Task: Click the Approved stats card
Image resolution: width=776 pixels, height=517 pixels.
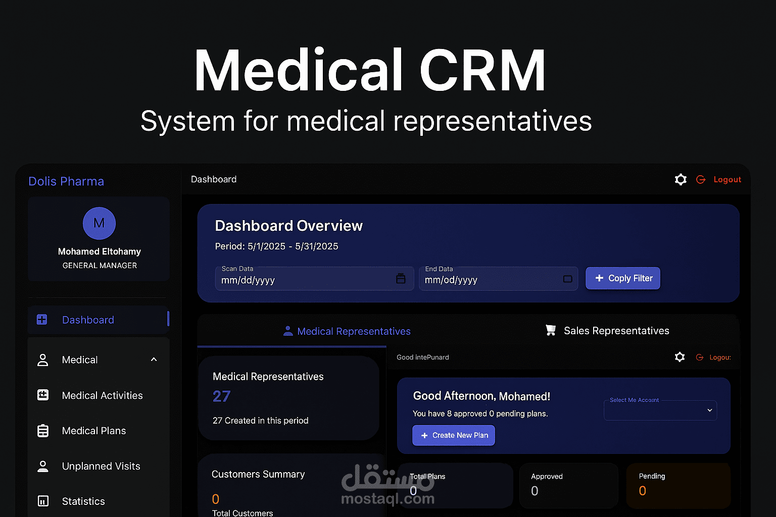Action: 569,486
